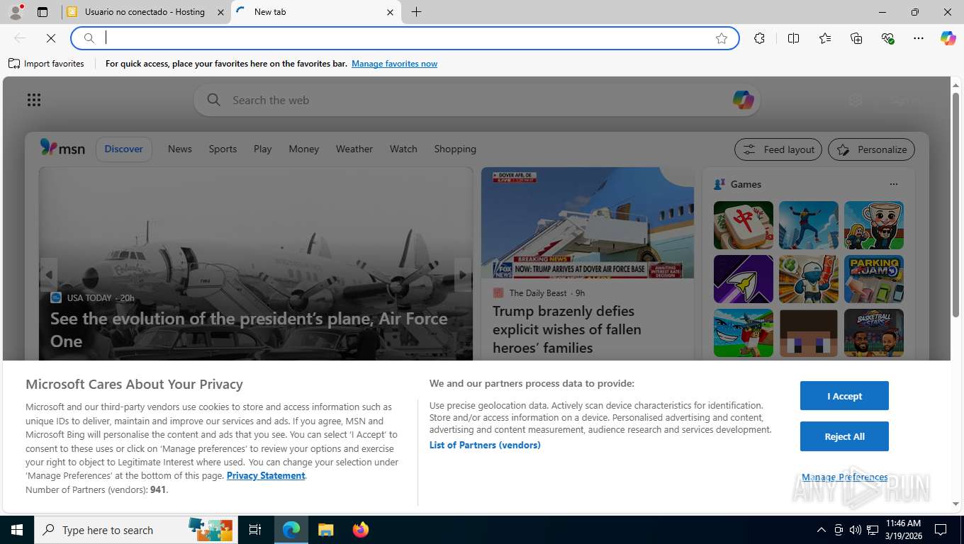The image size is (964, 544).
Task: Open Task View on the taskbar
Action: pos(255,530)
